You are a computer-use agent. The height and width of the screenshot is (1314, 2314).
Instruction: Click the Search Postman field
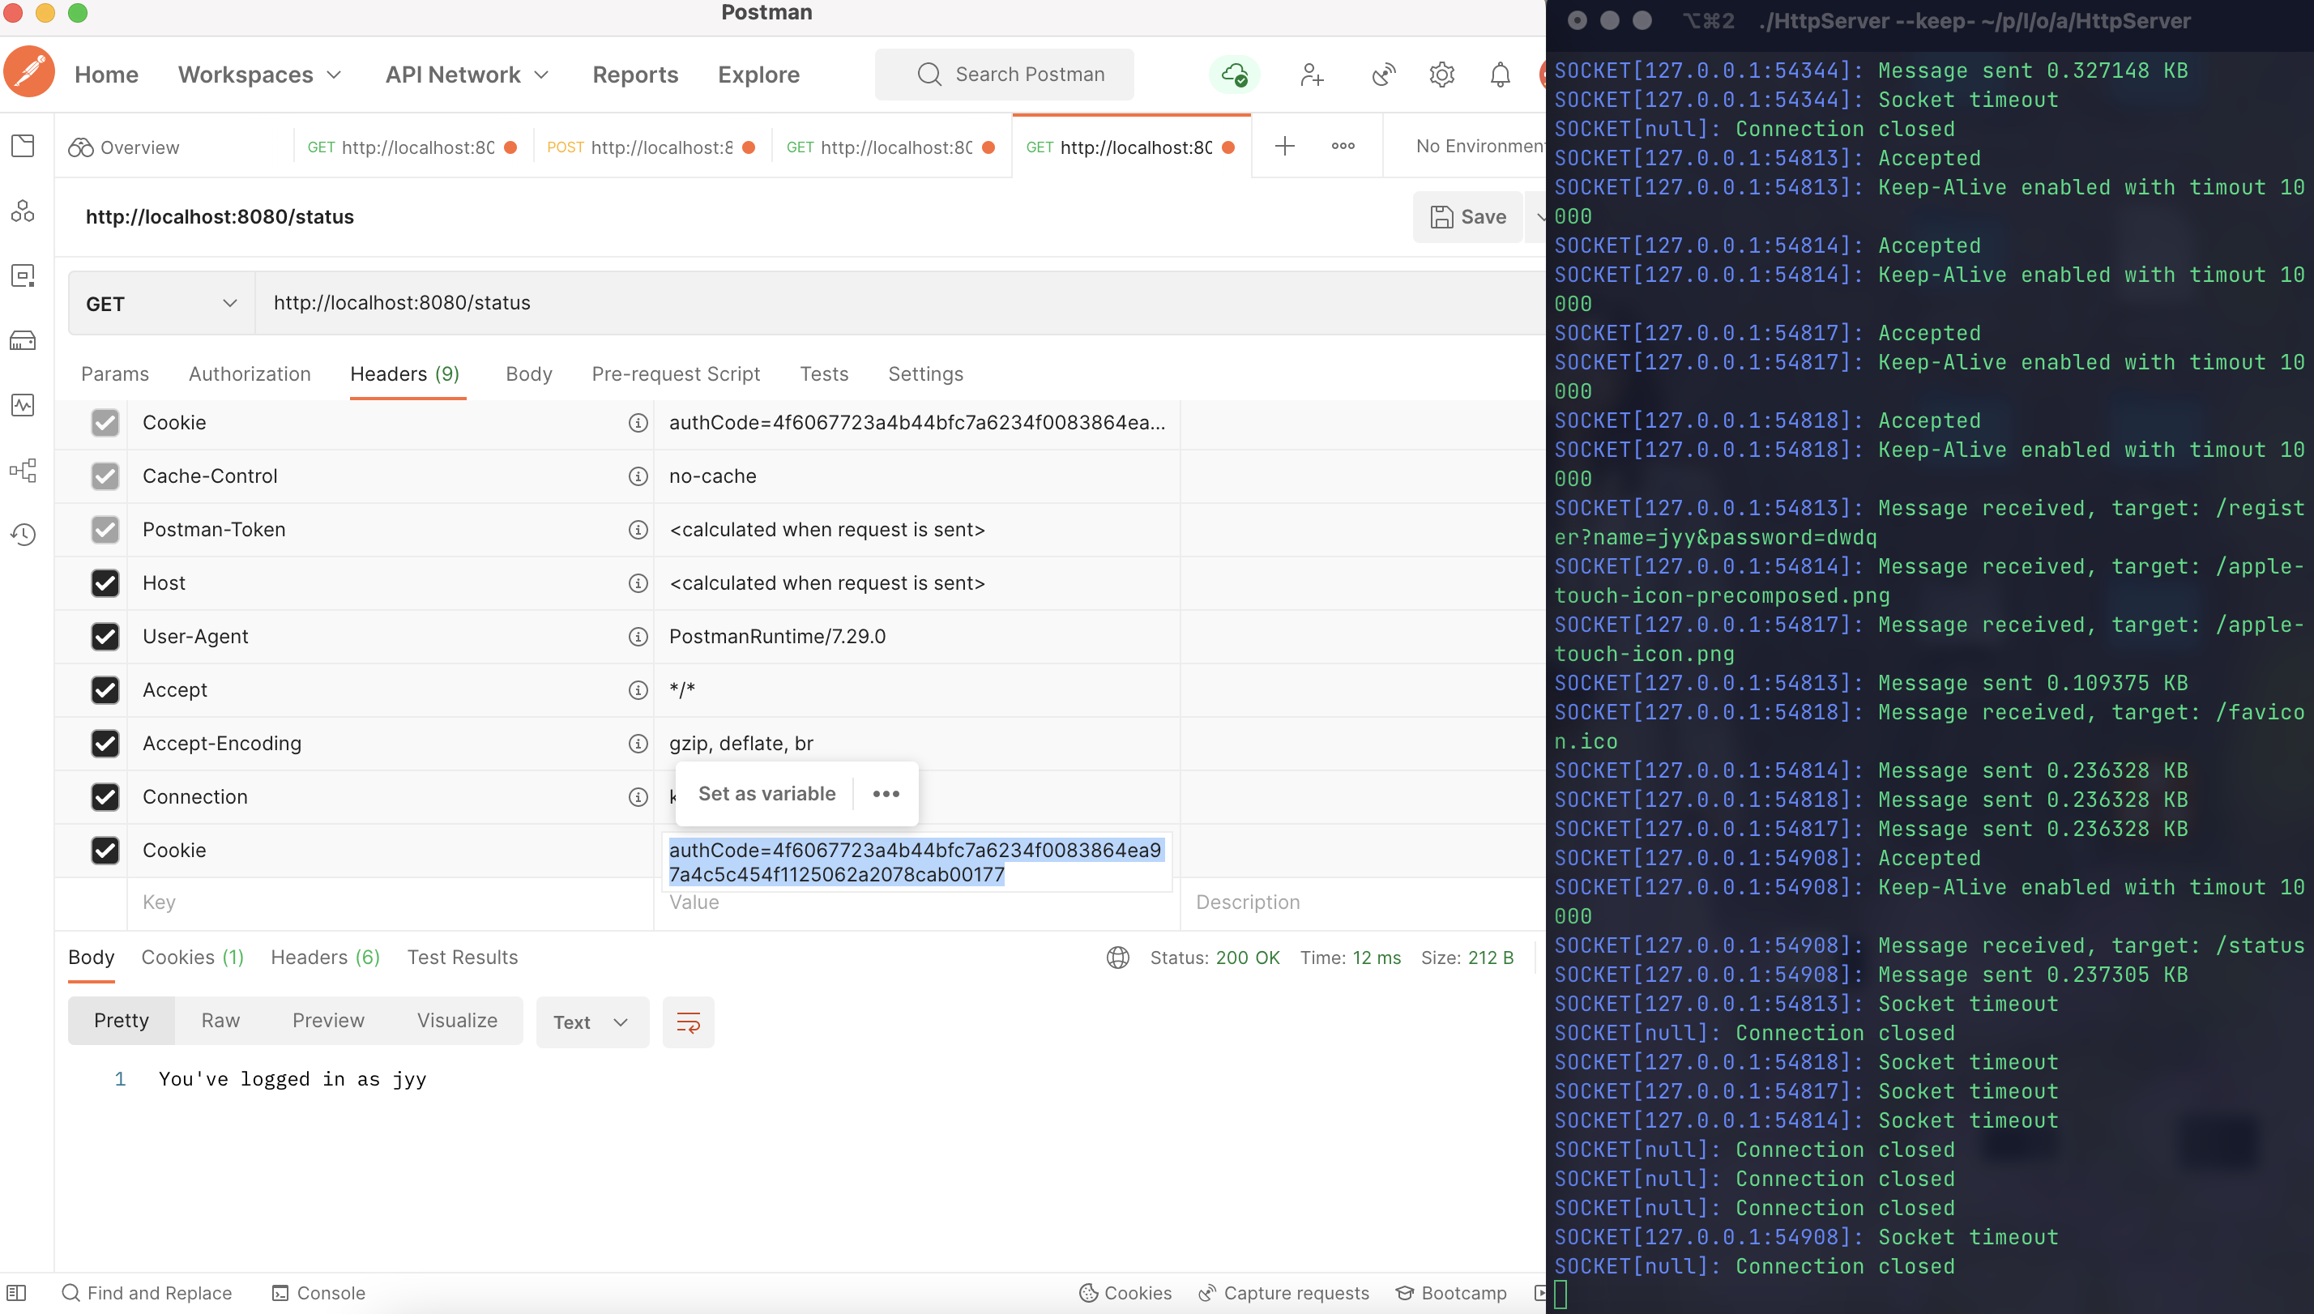[x=1004, y=75]
